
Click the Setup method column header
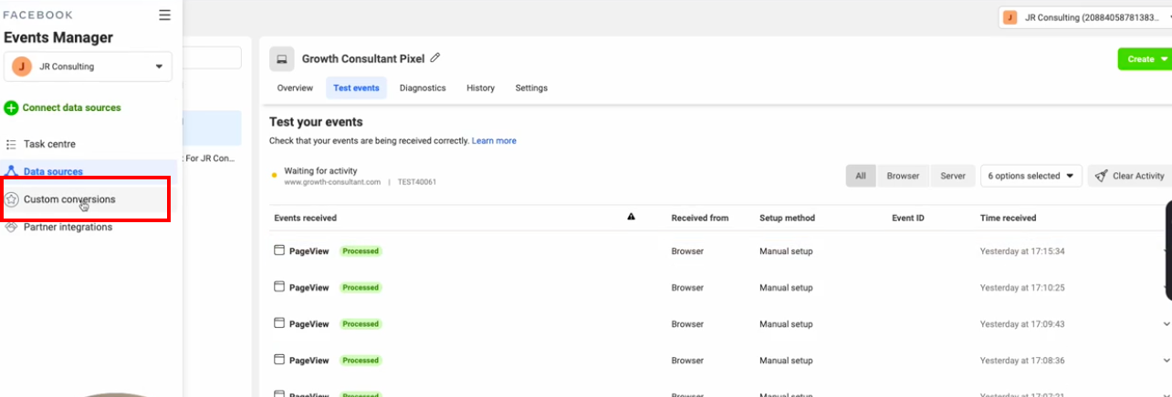787,218
